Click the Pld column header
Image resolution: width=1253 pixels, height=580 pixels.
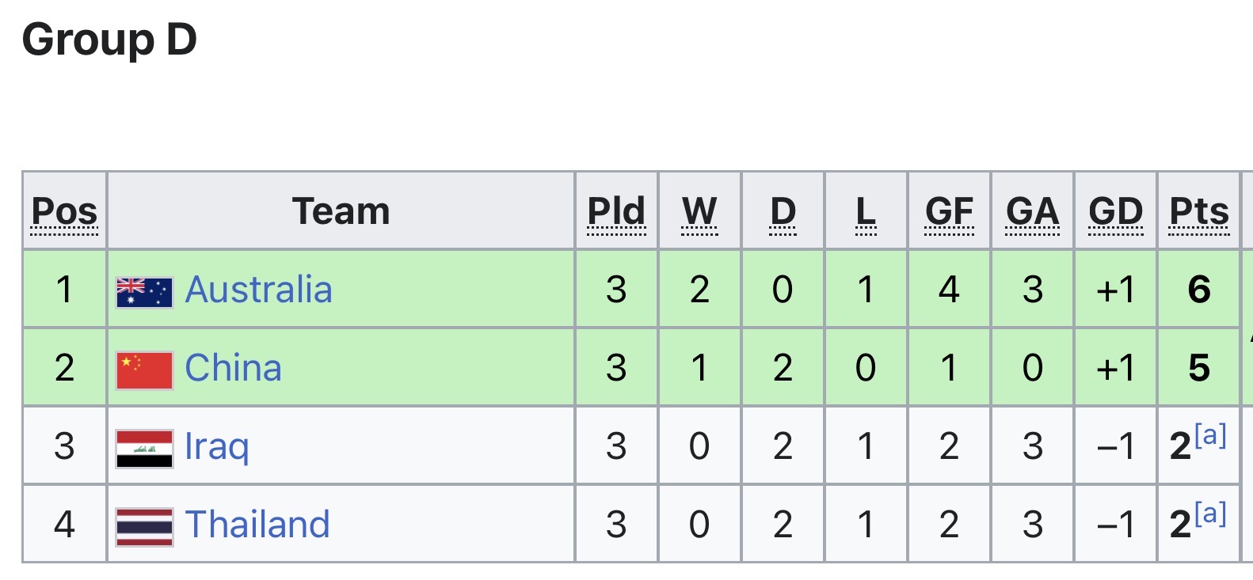[x=616, y=211]
